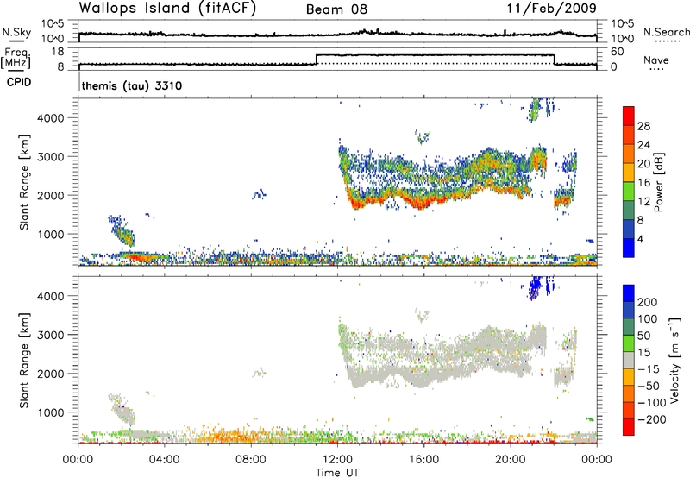Click the 'Time UT' axis title
690x478 pixels.
pyautogui.click(x=337, y=473)
